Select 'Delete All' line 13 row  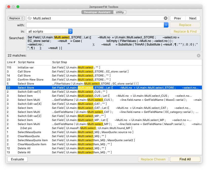104,152
